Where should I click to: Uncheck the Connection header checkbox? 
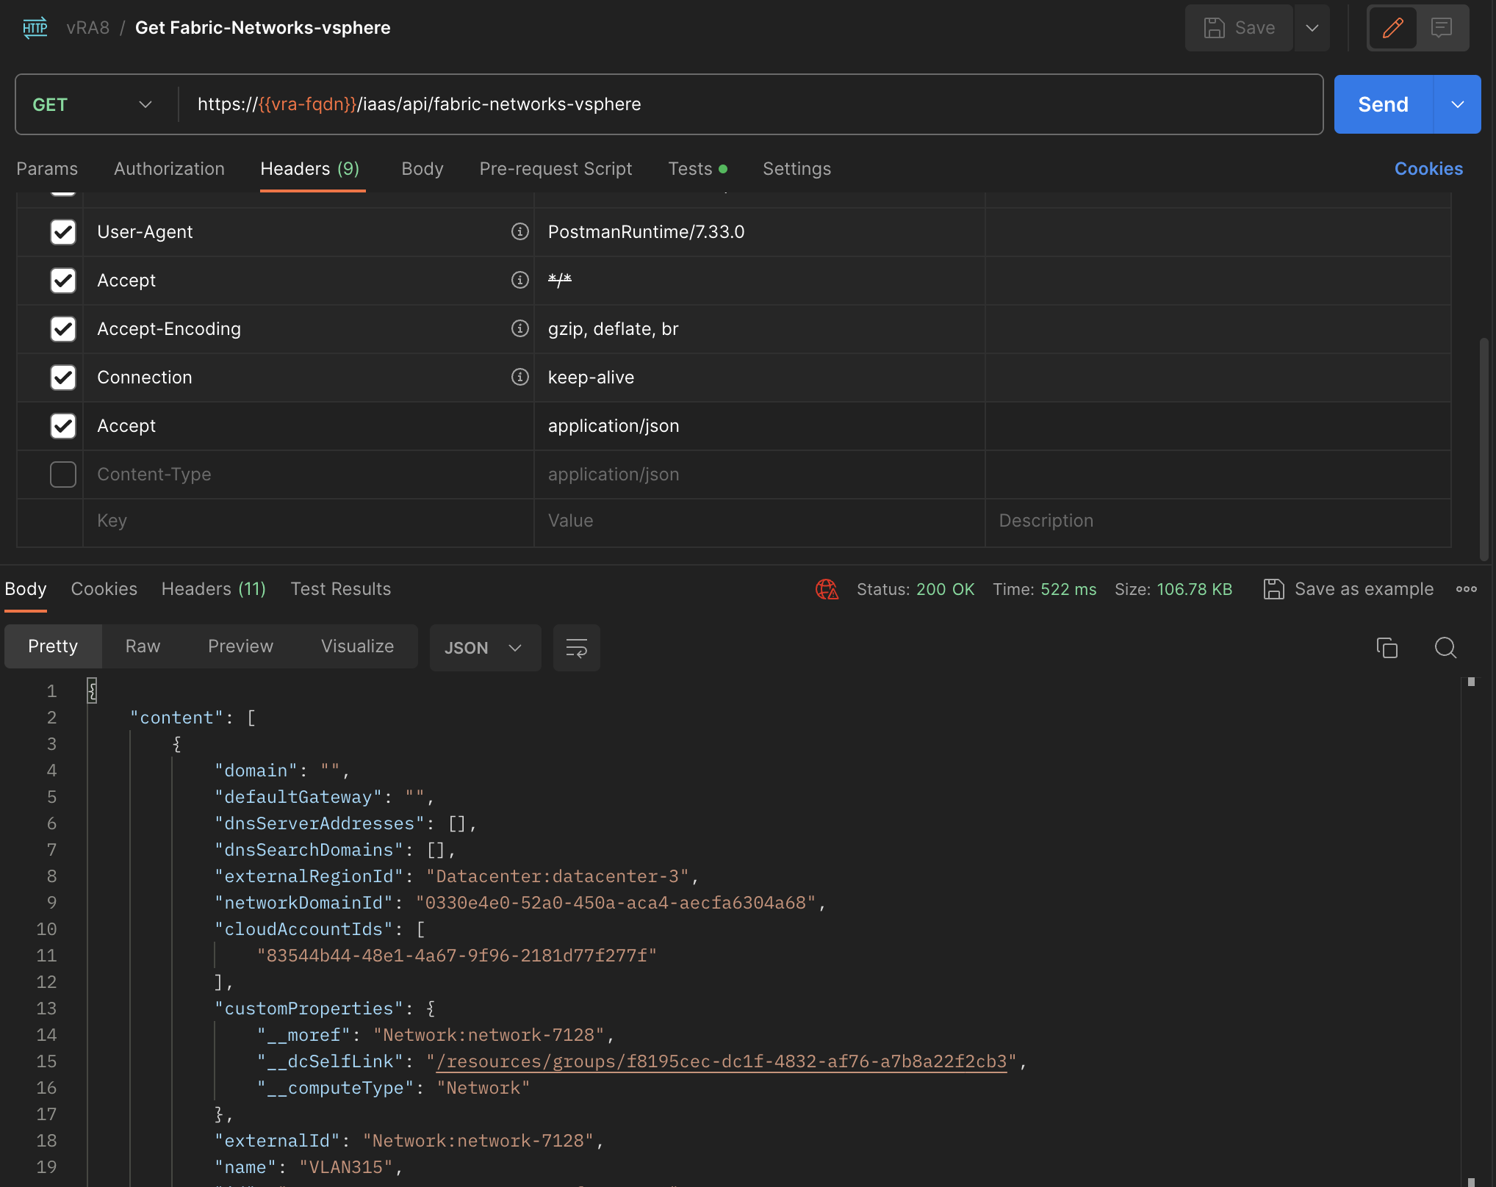63,378
